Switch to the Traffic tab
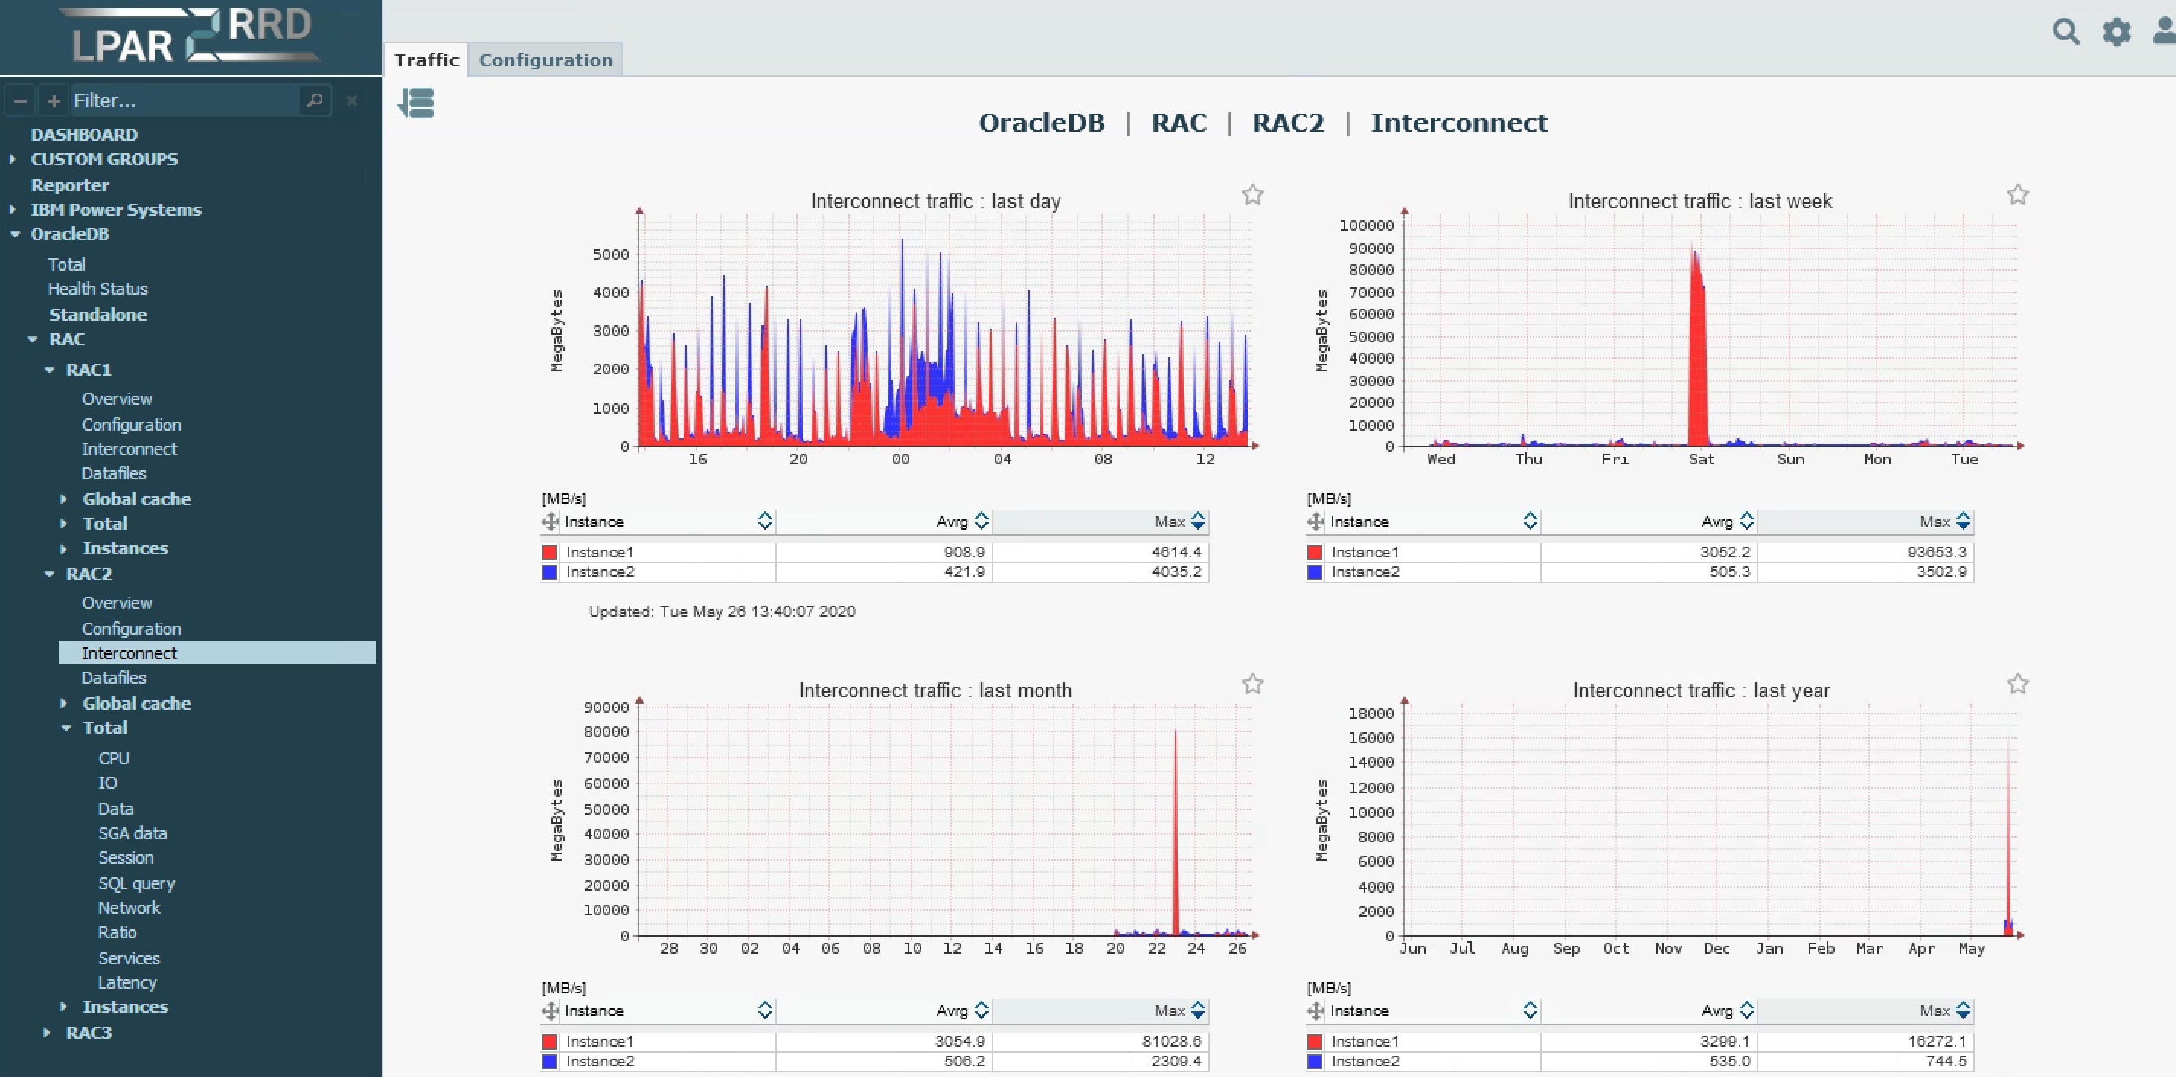Image resolution: width=2176 pixels, height=1077 pixels. click(427, 60)
